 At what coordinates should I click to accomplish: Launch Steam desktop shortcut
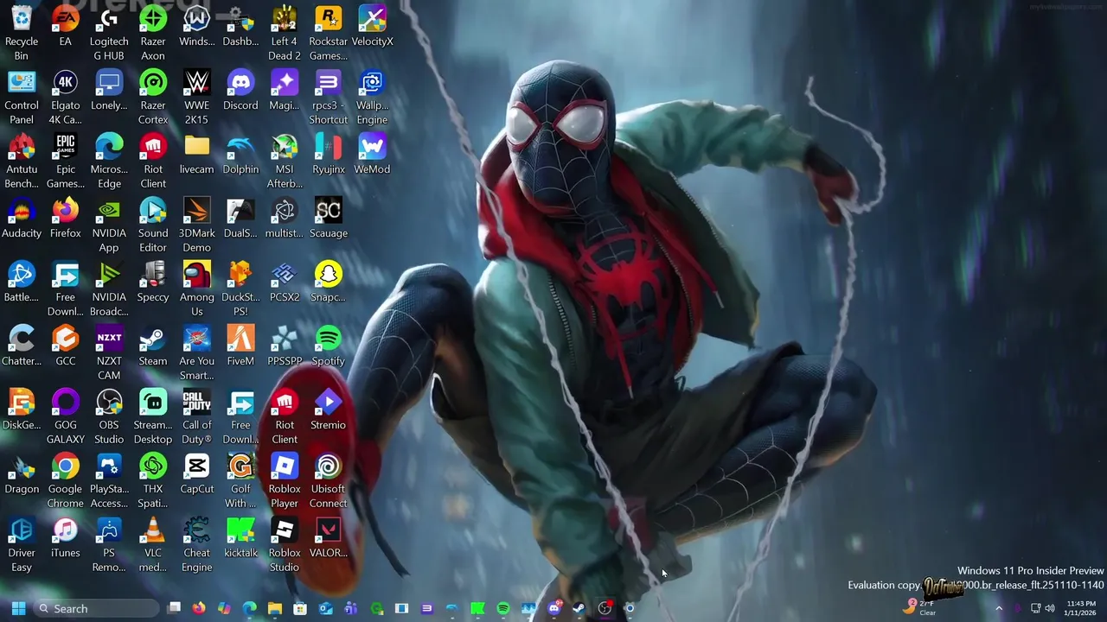tap(153, 346)
